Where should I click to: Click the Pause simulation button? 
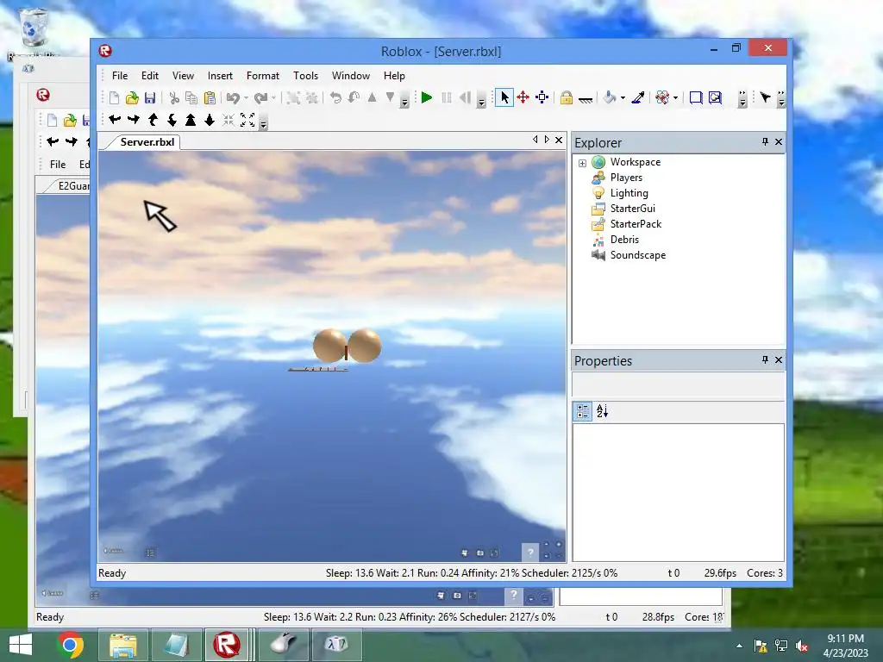[447, 98]
